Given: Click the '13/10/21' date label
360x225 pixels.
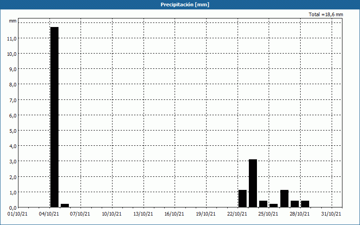Looking at the screenshot, I should [x=143, y=214].
